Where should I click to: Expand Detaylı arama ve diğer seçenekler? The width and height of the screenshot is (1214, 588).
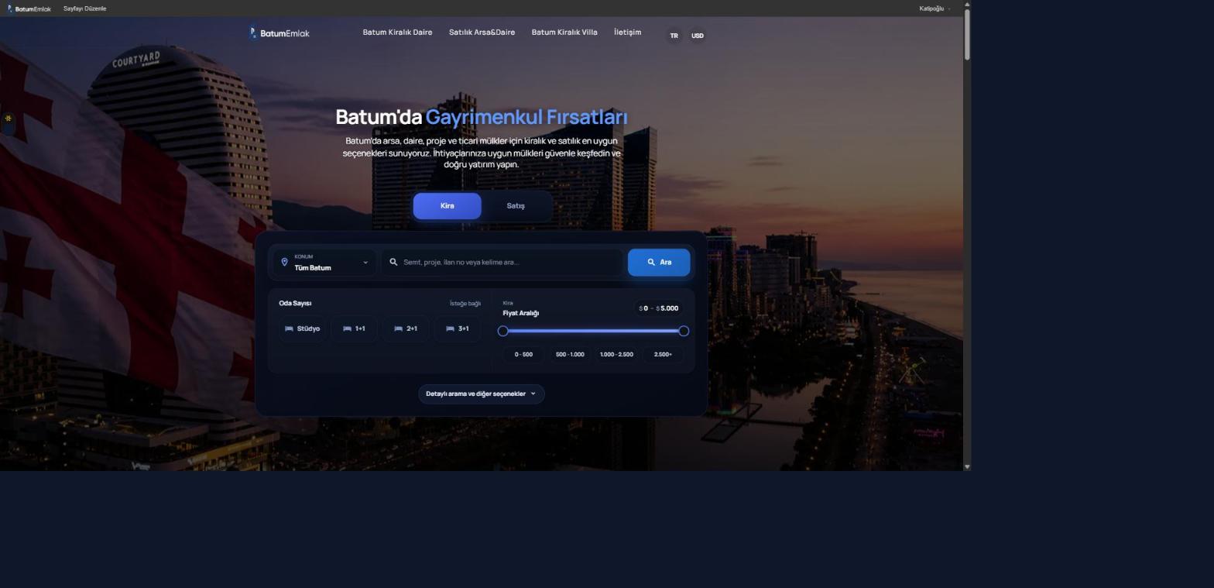tap(481, 394)
